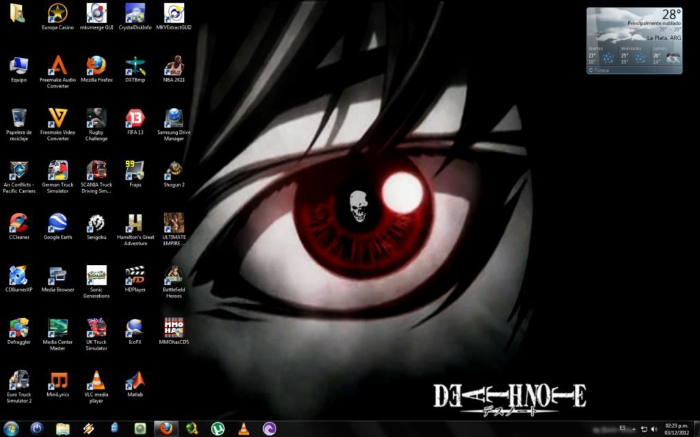Select the Media Center Master icon
Viewport: 700px width, 437px height.
click(x=57, y=335)
